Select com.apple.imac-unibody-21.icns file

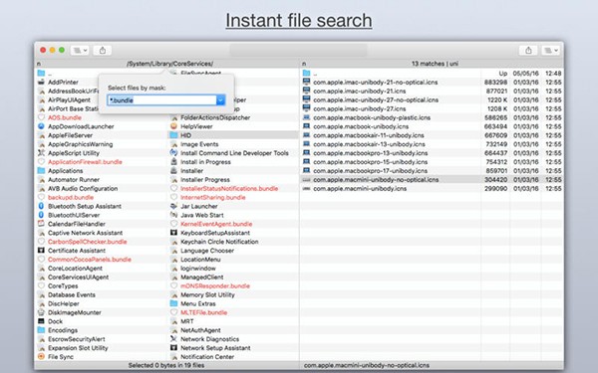tap(359, 91)
